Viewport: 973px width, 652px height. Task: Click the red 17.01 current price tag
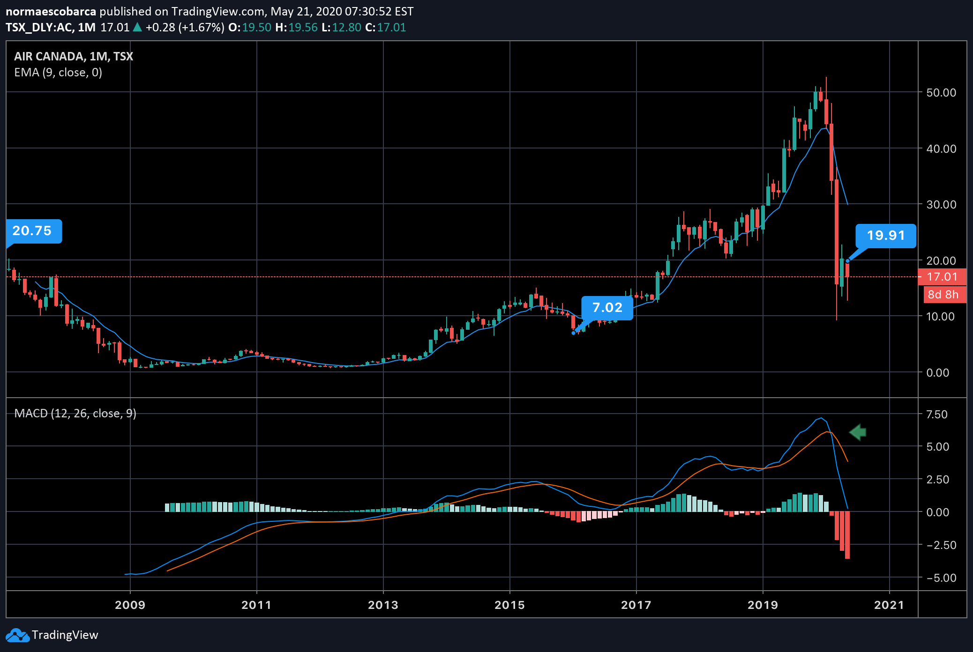pos(942,277)
